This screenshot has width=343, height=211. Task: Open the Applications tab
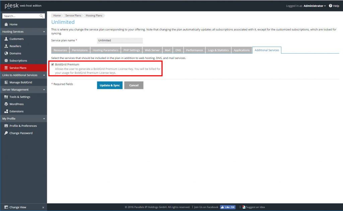point(242,50)
